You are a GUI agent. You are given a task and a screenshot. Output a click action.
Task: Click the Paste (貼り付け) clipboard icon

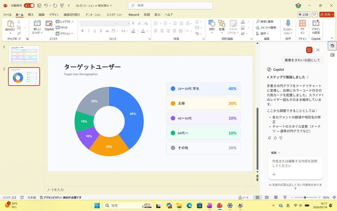coord(10,24)
